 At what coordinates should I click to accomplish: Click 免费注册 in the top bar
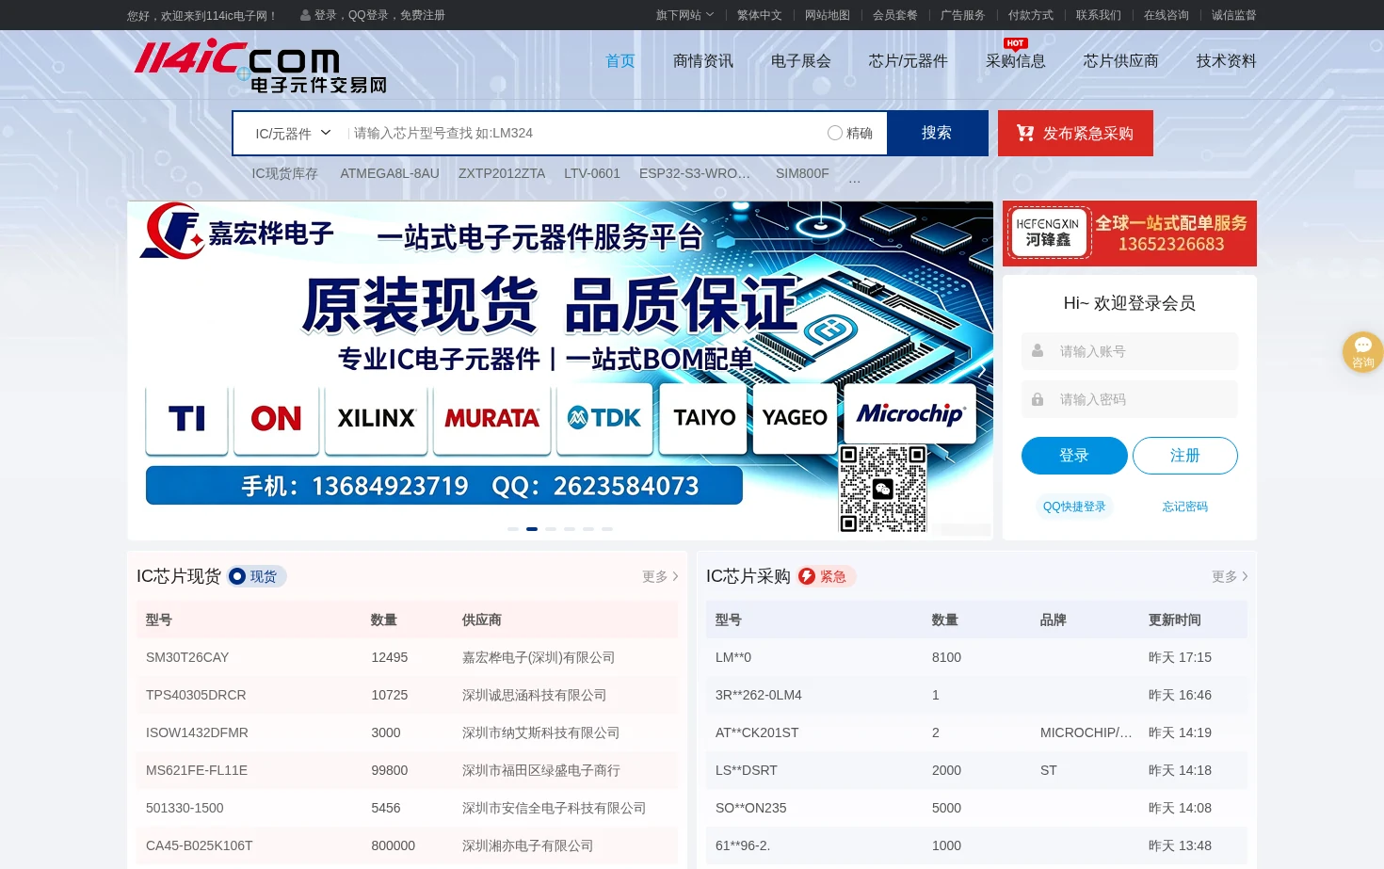coord(423,15)
